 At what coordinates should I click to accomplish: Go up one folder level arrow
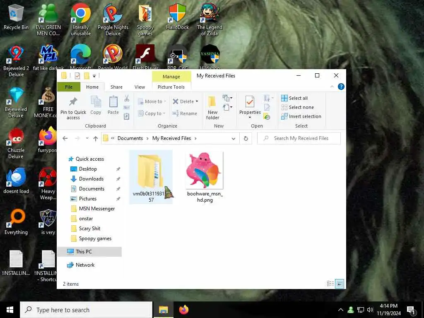96,138
